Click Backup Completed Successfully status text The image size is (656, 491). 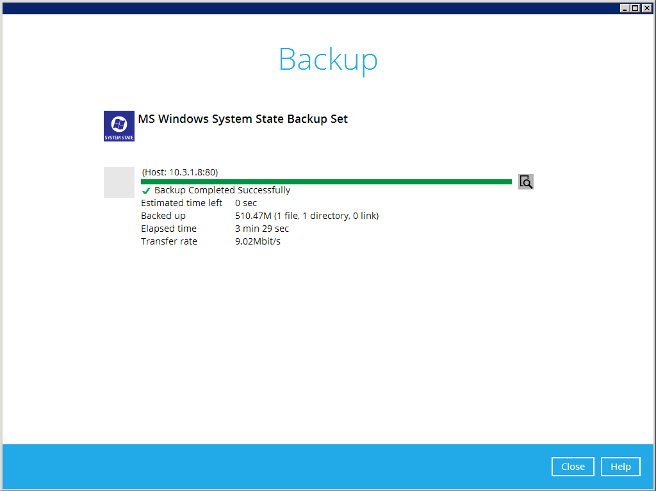222,190
